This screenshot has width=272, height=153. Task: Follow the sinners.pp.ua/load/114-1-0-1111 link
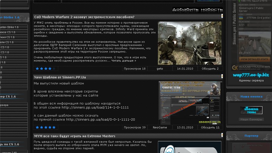tap(95, 107)
